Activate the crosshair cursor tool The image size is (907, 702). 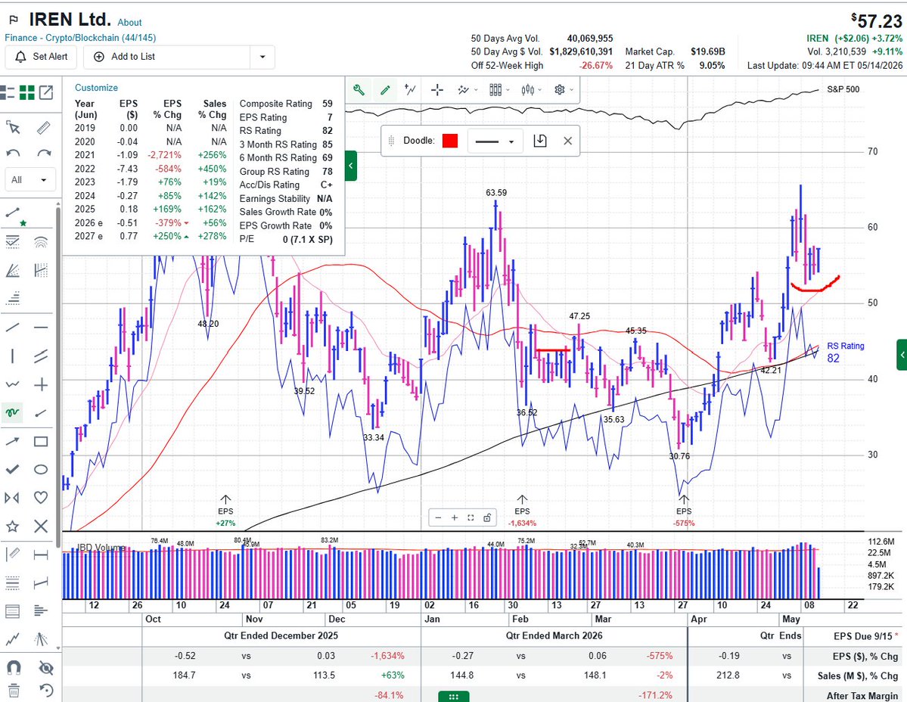tap(437, 89)
